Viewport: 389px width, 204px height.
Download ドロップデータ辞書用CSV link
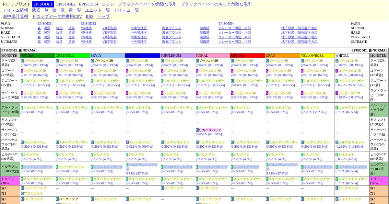click(x=57, y=17)
